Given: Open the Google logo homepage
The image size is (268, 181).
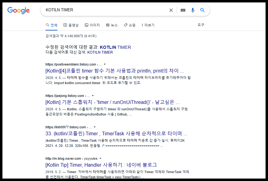Looking at the screenshot, I should tap(18, 10).
